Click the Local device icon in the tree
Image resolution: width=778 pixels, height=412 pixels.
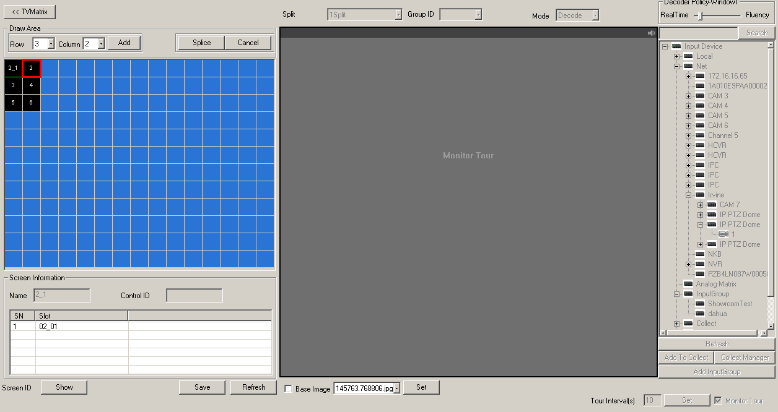point(688,56)
